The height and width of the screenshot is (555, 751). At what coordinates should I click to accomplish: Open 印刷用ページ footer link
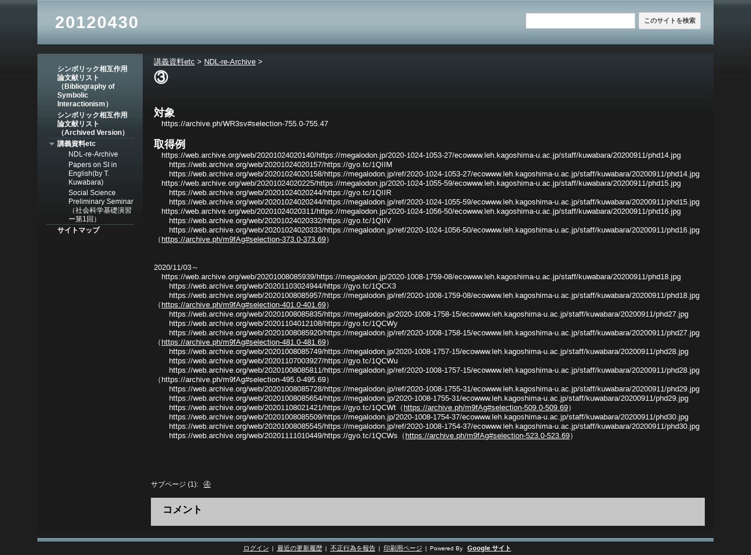(402, 548)
